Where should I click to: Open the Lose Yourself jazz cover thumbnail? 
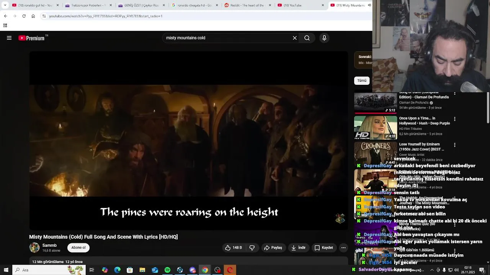(x=376, y=153)
